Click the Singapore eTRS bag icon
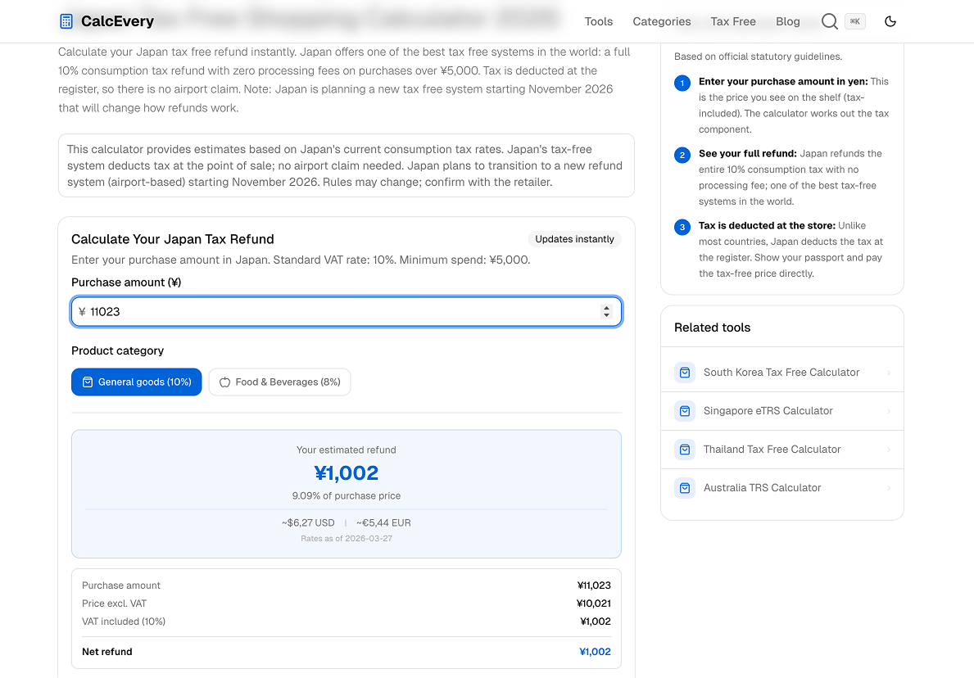 point(685,411)
